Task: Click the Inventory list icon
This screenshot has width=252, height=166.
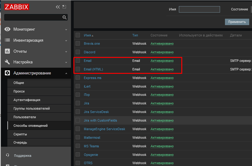Action: coord(8,40)
